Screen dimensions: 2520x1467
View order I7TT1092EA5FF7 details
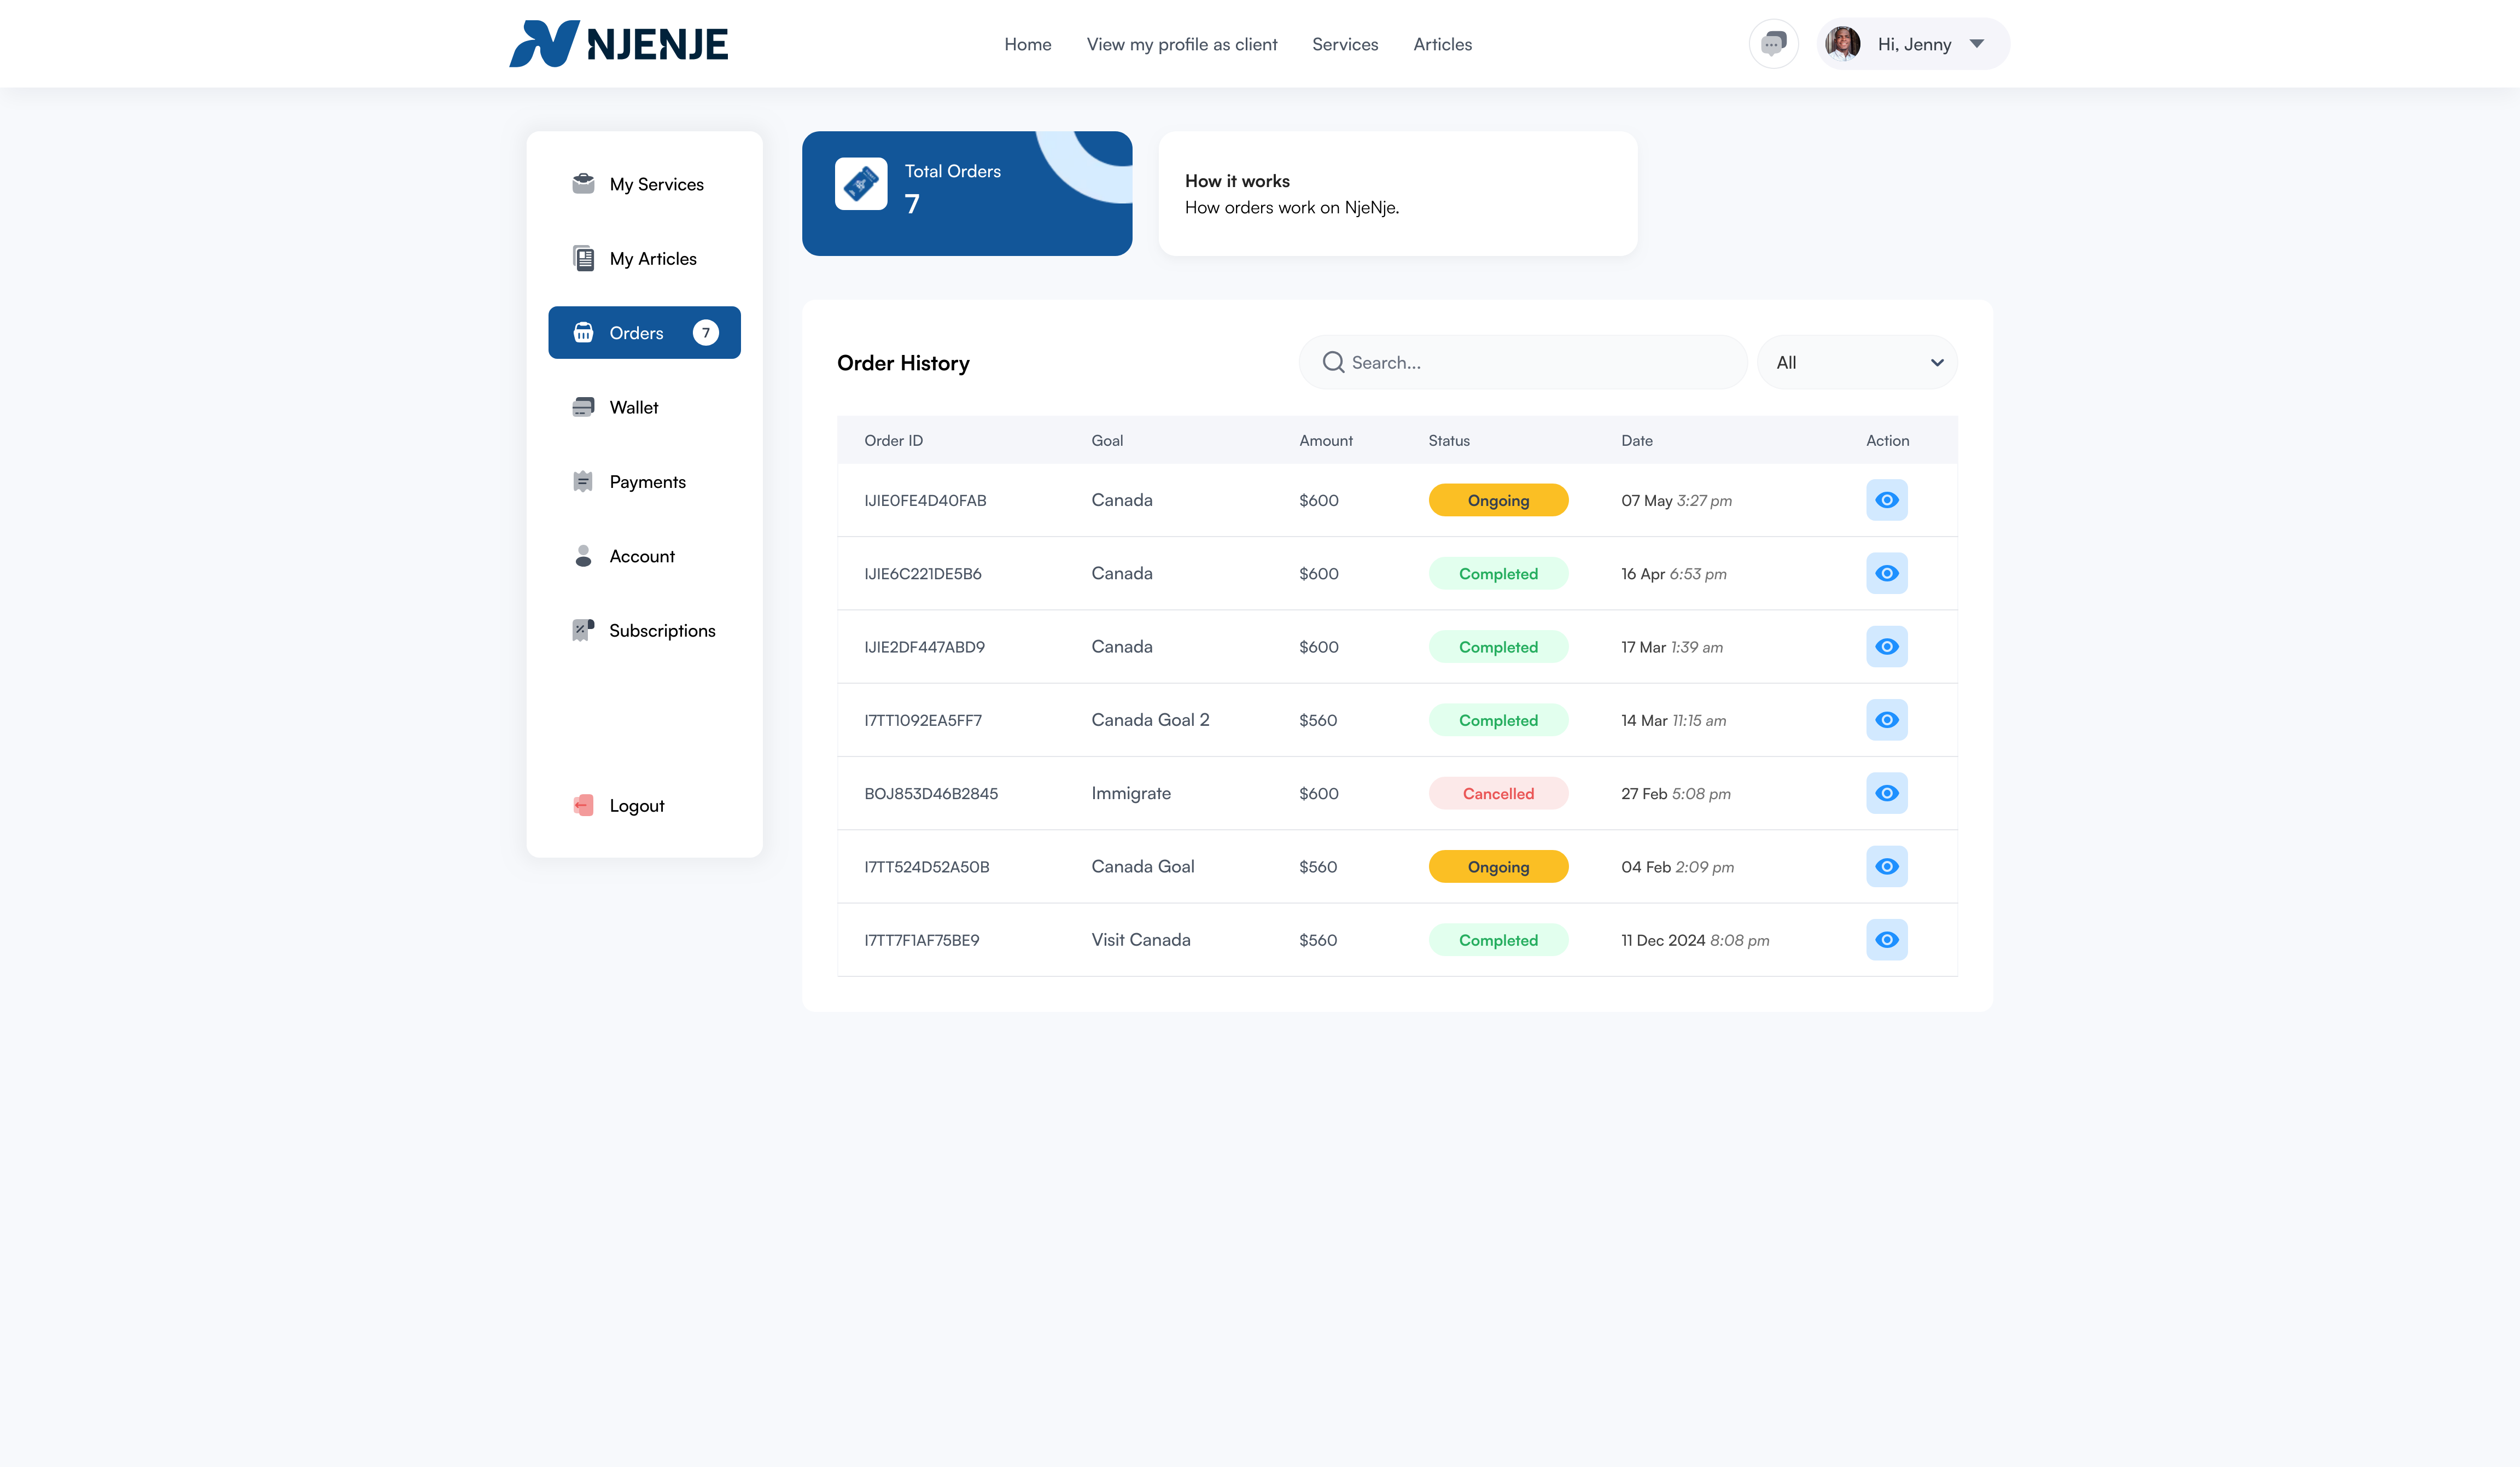pyautogui.click(x=1886, y=720)
